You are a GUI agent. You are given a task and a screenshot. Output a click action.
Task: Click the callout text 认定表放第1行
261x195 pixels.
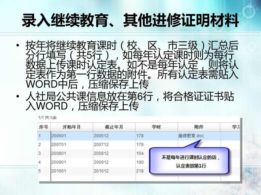[191, 166]
